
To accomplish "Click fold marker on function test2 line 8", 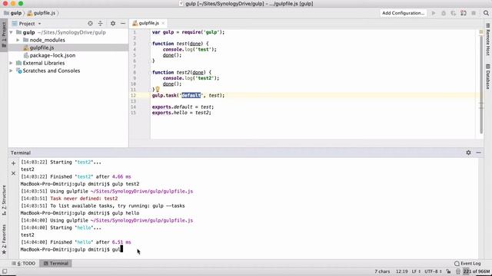I will tap(150, 73).
